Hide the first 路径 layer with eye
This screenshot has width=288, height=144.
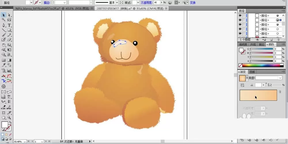[240, 16]
